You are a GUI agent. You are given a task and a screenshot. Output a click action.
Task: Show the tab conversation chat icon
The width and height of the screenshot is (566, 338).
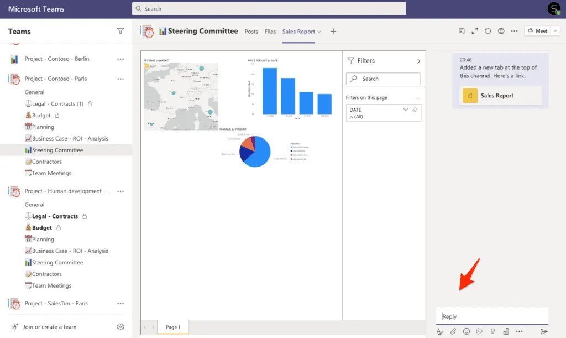coord(462,30)
